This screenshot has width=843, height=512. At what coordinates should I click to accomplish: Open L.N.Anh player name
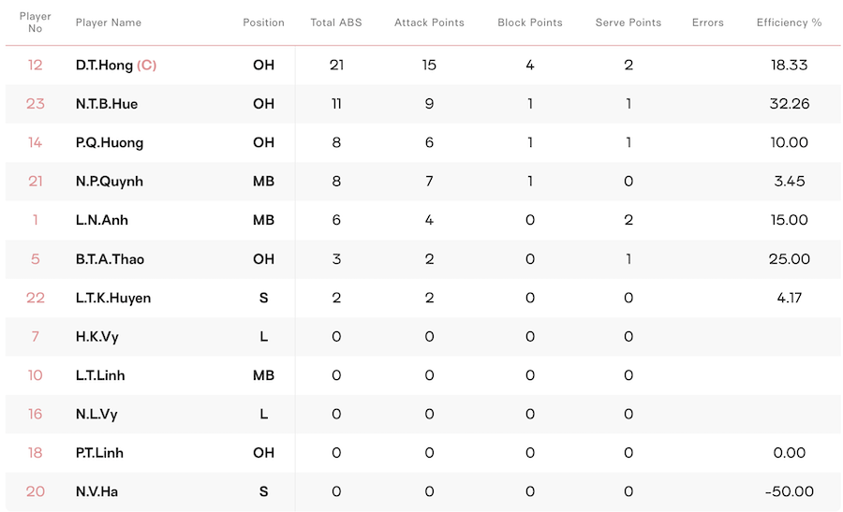coord(101,220)
